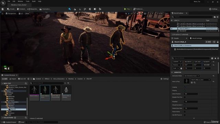The width and height of the screenshot is (220, 124).
Task: Click the Initial Position value field
Action: click(x=191, y=94)
